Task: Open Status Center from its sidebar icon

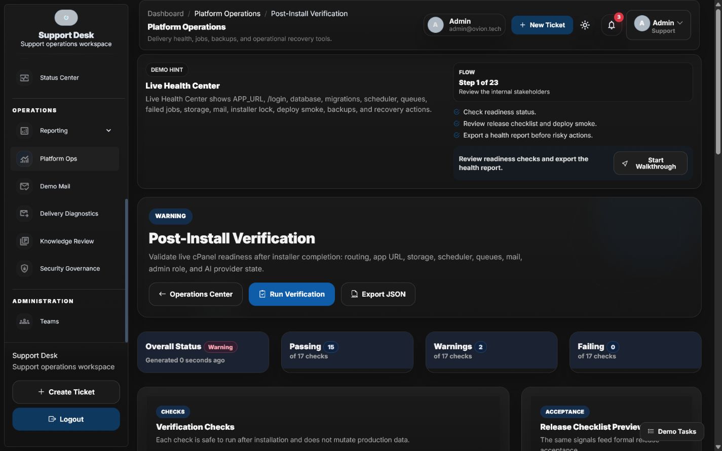Action: coord(24,78)
